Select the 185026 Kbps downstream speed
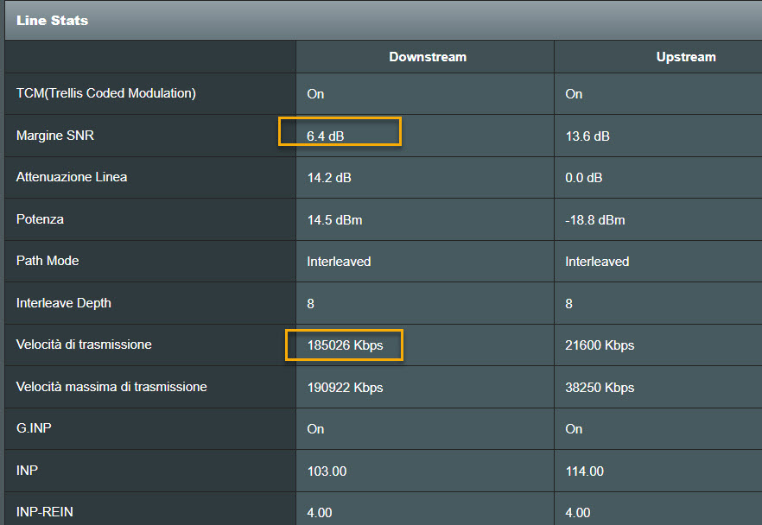The height and width of the screenshot is (525, 762). point(345,345)
